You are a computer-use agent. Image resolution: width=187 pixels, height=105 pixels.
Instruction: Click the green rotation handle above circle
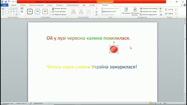click(114, 42)
